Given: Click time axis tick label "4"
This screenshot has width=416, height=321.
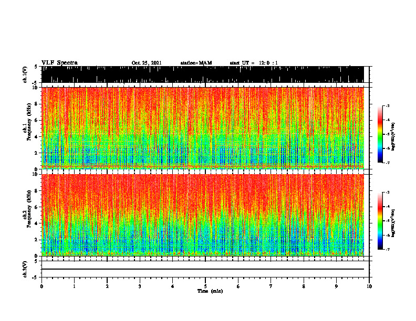Looking at the screenshot, I should point(173,286).
